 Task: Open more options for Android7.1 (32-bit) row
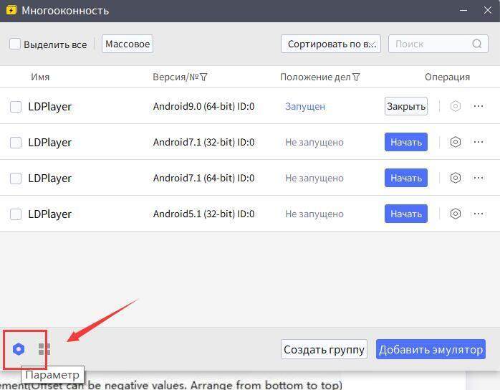click(479, 142)
